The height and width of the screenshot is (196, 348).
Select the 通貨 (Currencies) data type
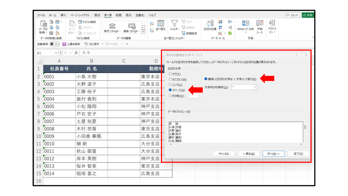click(x=132, y=28)
